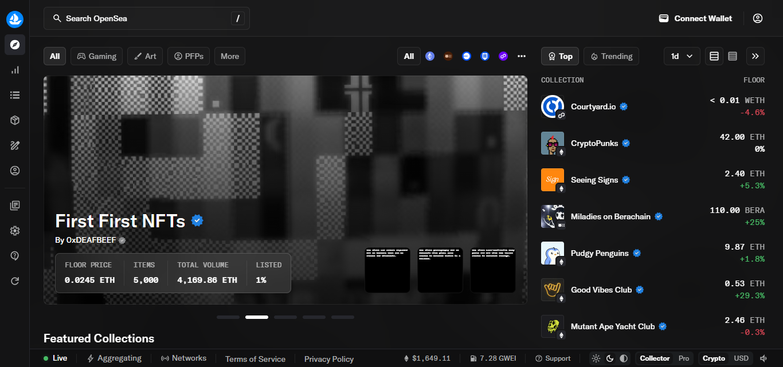Open the Stats bar chart sidebar icon
Viewport: 783px width, 367px height.
[x=15, y=70]
